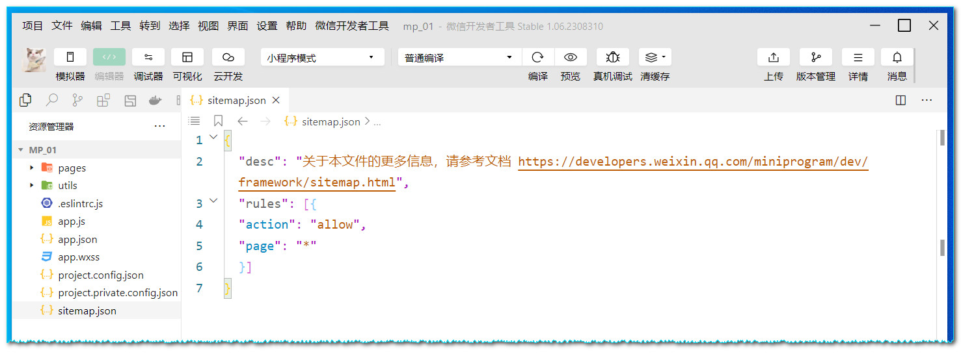Fold the code block at line 1

pos(213,138)
